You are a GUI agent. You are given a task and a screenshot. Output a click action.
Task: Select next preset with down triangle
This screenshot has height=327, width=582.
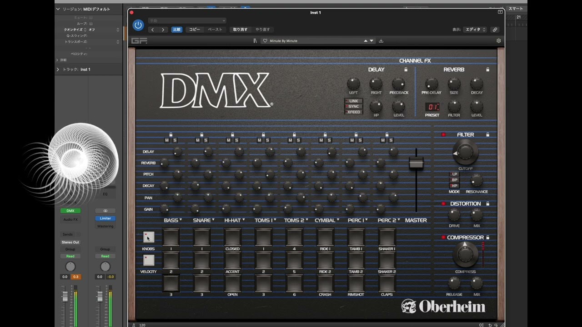371,41
